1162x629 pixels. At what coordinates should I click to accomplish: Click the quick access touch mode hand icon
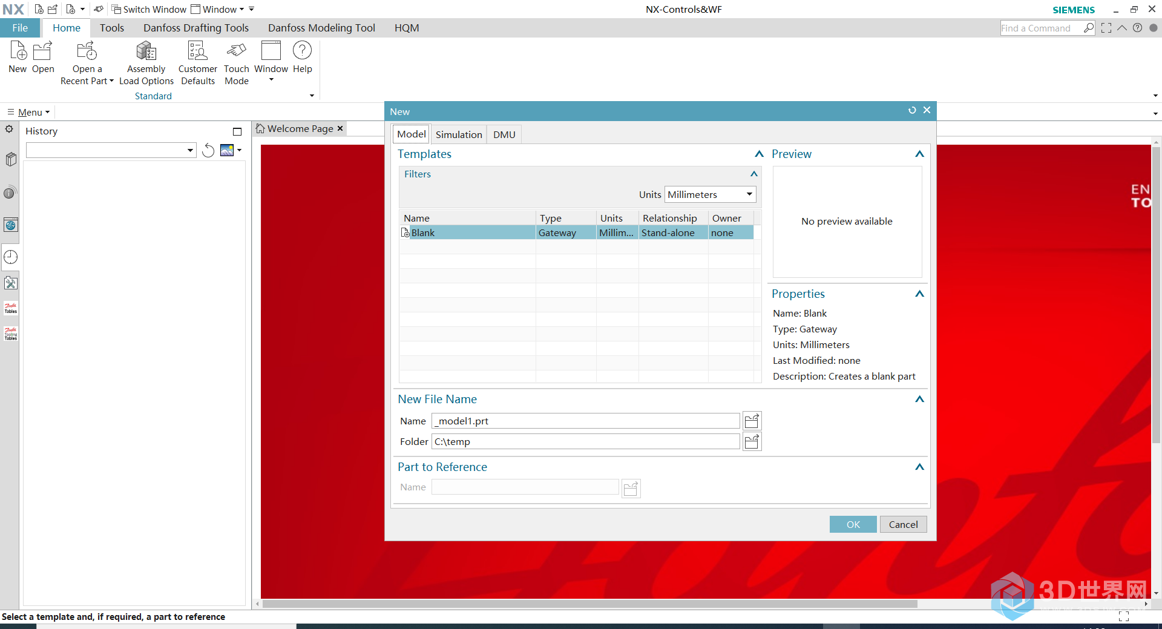click(99, 9)
